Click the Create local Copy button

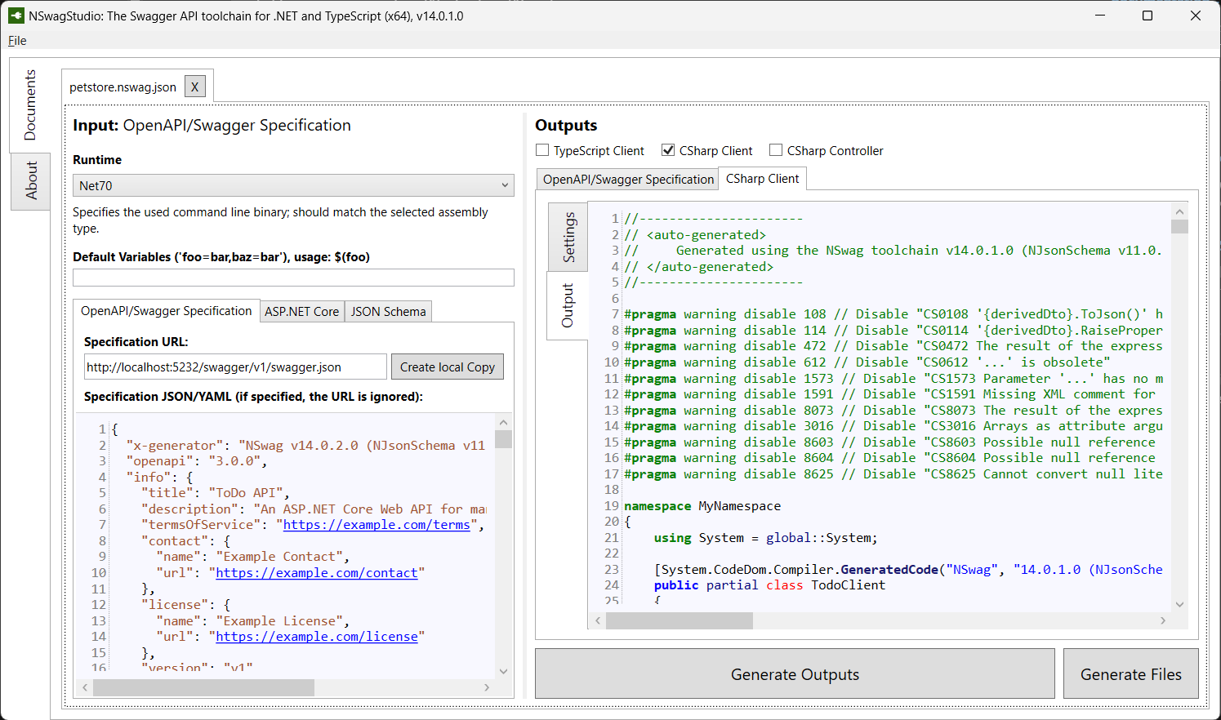point(447,367)
